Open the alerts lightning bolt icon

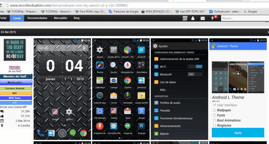pyautogui.click(x=213, y=18)
